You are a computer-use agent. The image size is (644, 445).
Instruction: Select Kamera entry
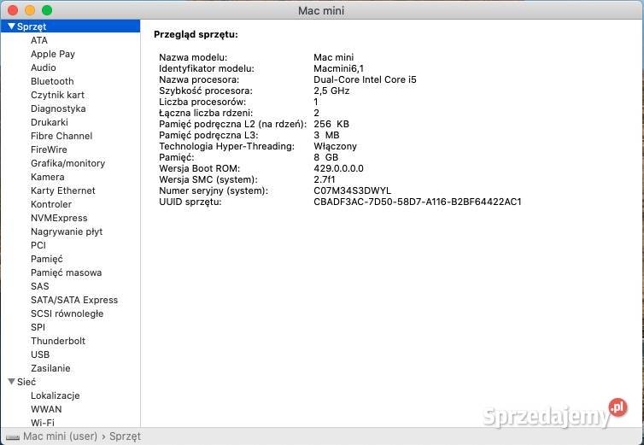[48, 177]
